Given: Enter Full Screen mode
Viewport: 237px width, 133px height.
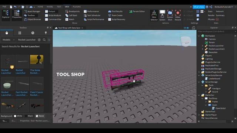Looking at the screenshot, I should click(x=162, y=16).
